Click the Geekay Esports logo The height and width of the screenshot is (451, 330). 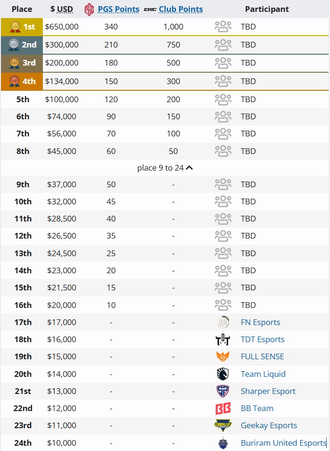click(x=223, y=425)
